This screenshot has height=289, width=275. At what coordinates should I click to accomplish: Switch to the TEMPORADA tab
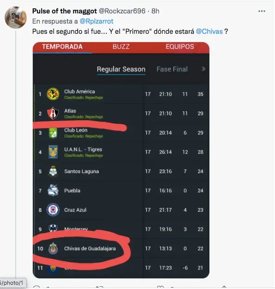point(62,47)
